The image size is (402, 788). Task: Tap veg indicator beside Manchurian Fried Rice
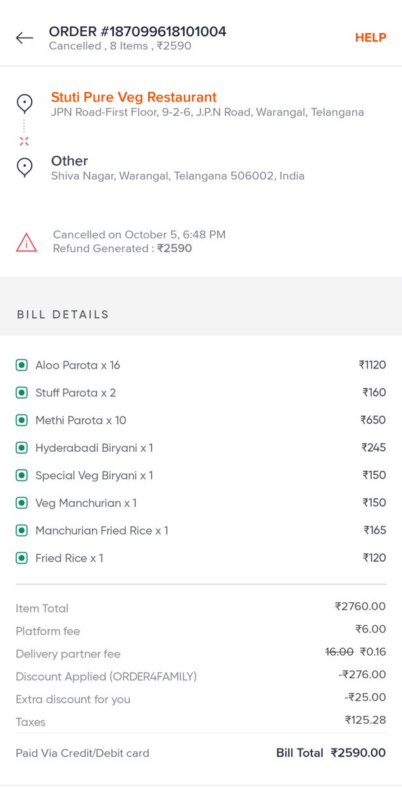pos(22,531)
